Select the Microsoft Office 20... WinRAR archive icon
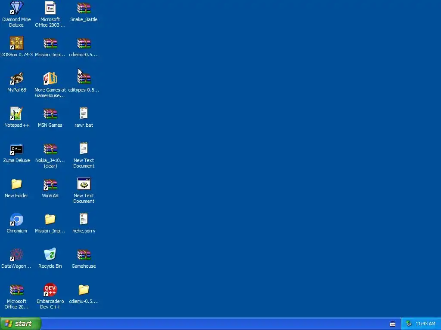Screen dimensions: 441x330 click(x=17, y=290)
